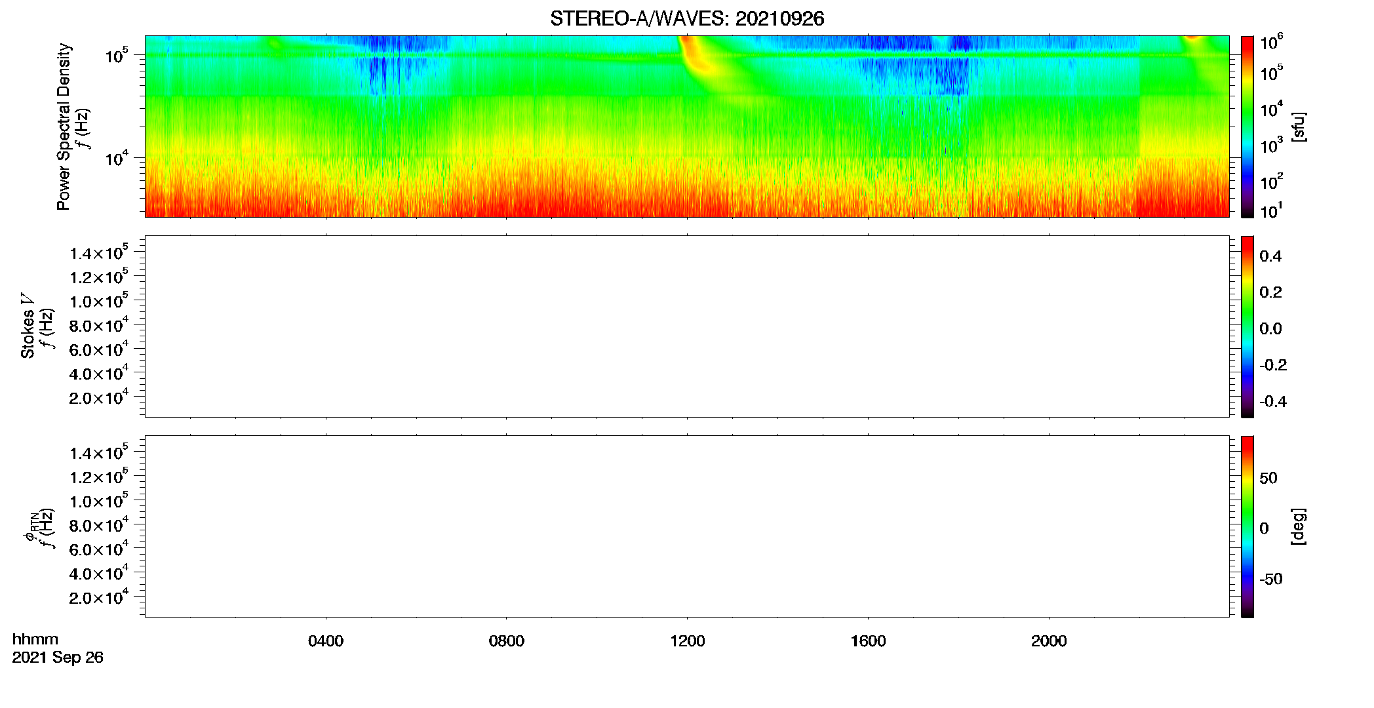Click the Stokes V axis label
The height and width of the screenshot is (708, 1374).
coord(28,326)
